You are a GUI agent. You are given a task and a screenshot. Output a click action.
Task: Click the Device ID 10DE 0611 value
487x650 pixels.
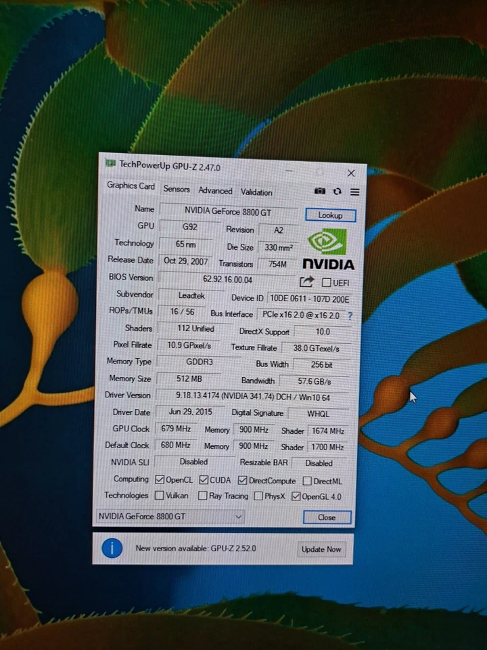[310, 299]
